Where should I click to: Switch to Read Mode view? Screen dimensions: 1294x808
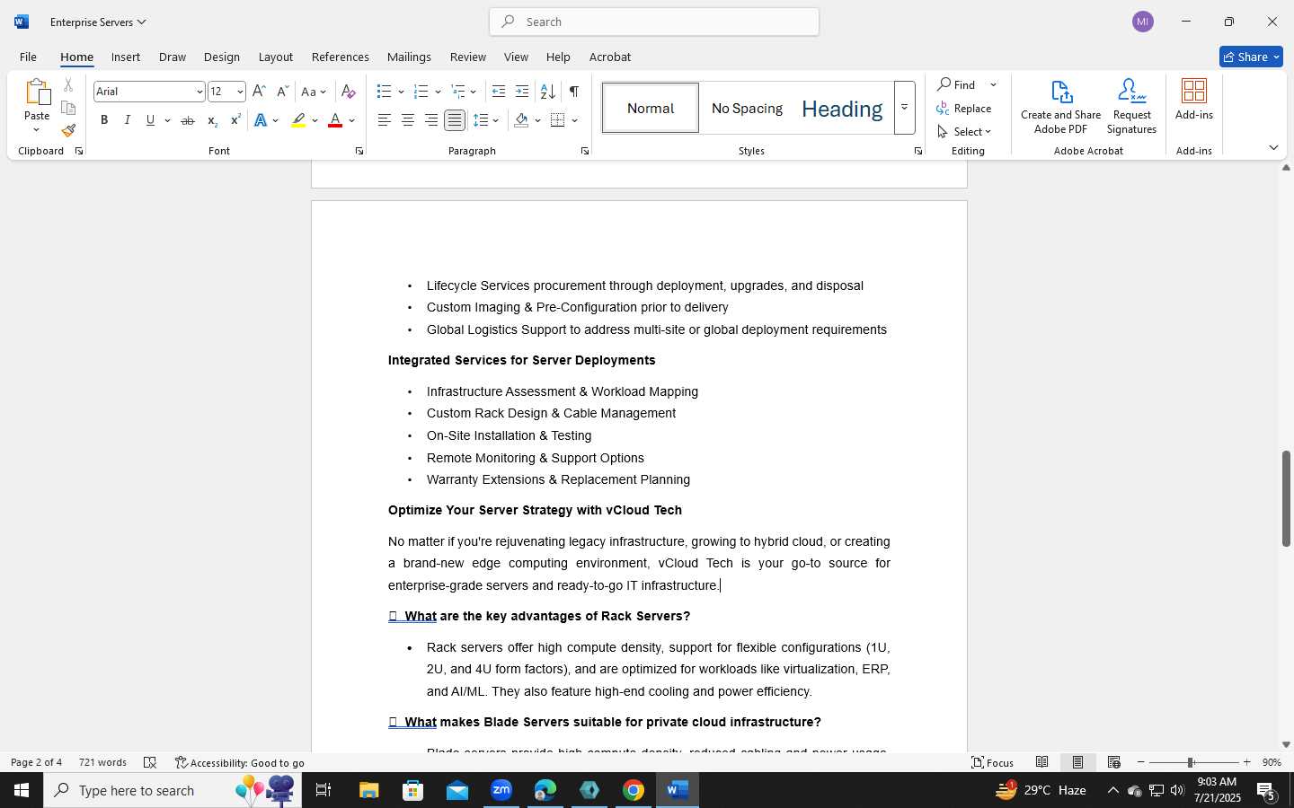(1042, 762)
